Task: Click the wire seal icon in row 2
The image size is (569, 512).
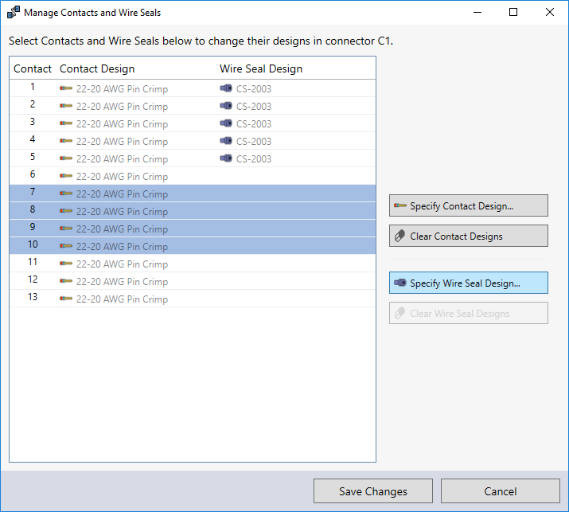Action: pyautogui.click(x=226, y=105)
